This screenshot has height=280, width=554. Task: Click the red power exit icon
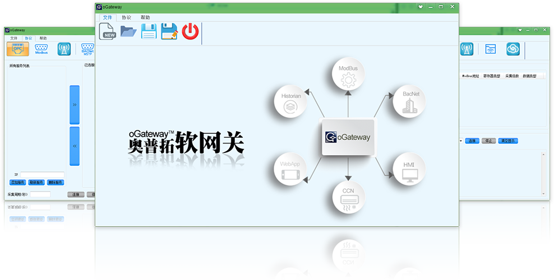click(x=190, y=31)
